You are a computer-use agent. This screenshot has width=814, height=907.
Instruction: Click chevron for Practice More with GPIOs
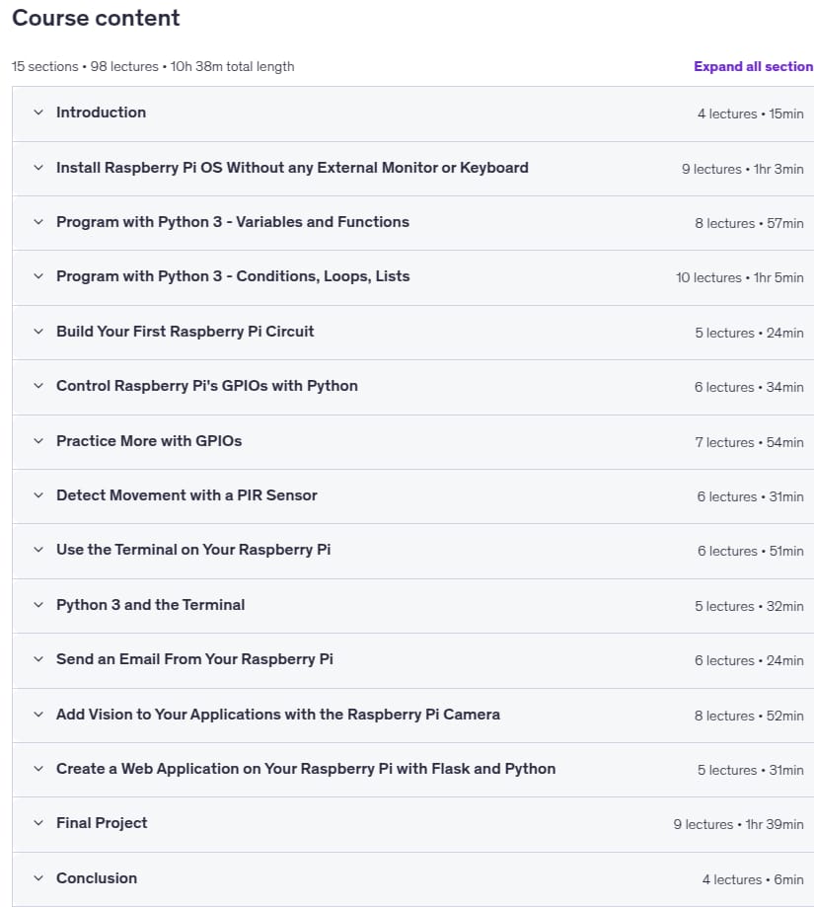pos(38,441)
